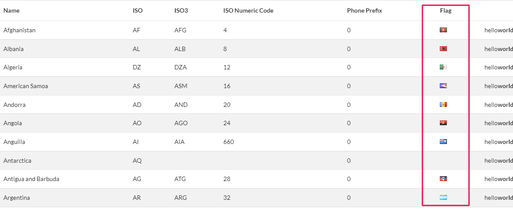Click the Angola flag icon
Screen dimensions: 513x212
pos(443,123)
